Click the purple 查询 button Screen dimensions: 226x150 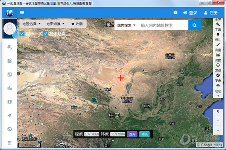tap(132, 134)
